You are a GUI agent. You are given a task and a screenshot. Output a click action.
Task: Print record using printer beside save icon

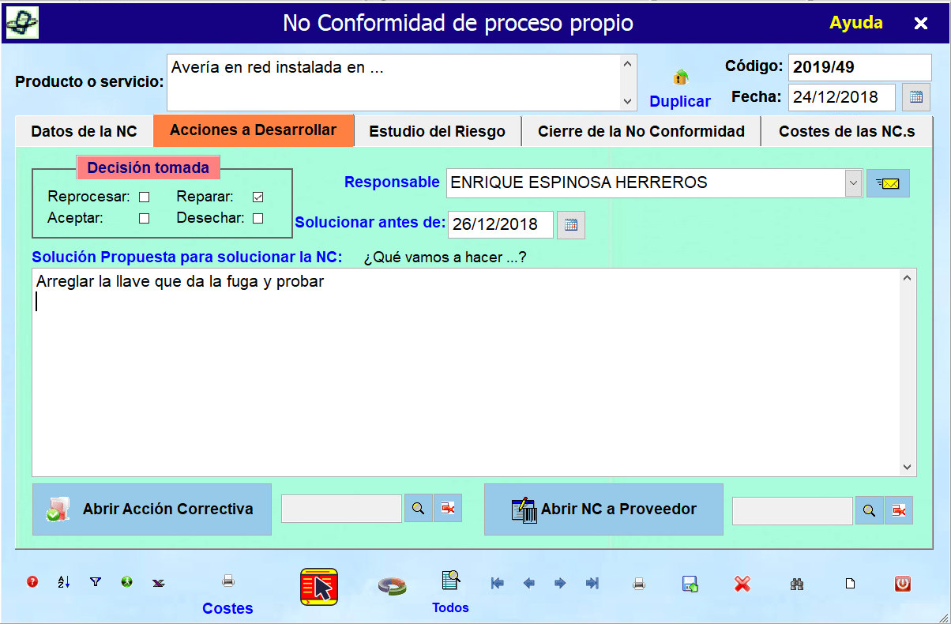click(639, 584)
